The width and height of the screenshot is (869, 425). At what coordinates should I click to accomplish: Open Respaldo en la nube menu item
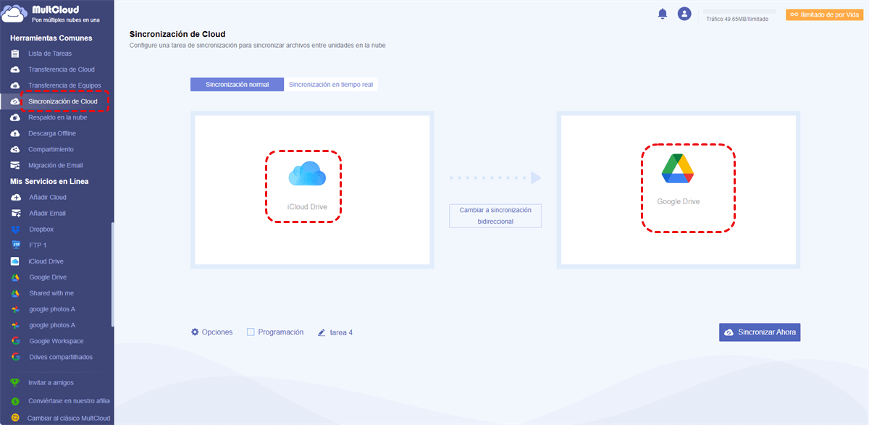click(x=58, y=117)
